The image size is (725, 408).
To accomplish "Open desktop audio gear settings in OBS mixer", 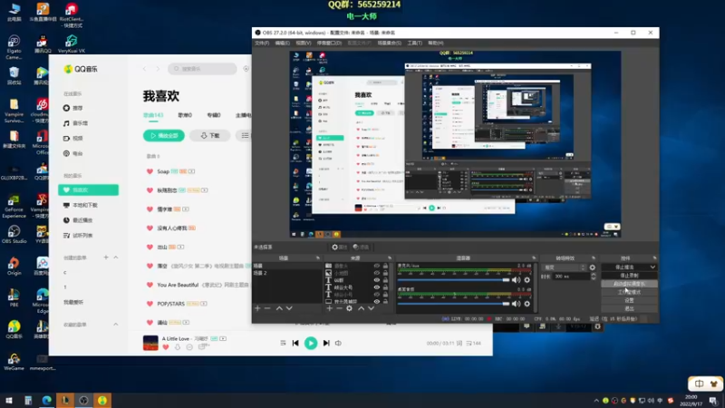I will point(527,304).
